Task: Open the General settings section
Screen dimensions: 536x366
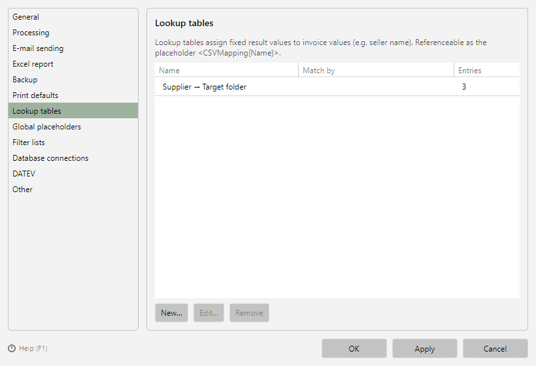Action: [73, 17]
